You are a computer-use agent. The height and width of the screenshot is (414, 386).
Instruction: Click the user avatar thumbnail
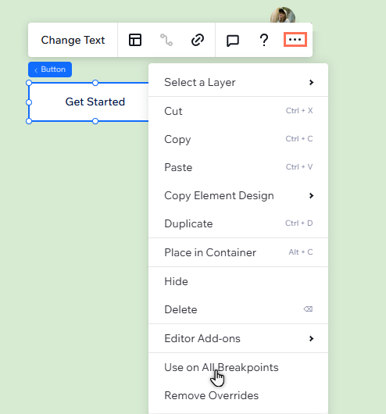tap(283, 15)
